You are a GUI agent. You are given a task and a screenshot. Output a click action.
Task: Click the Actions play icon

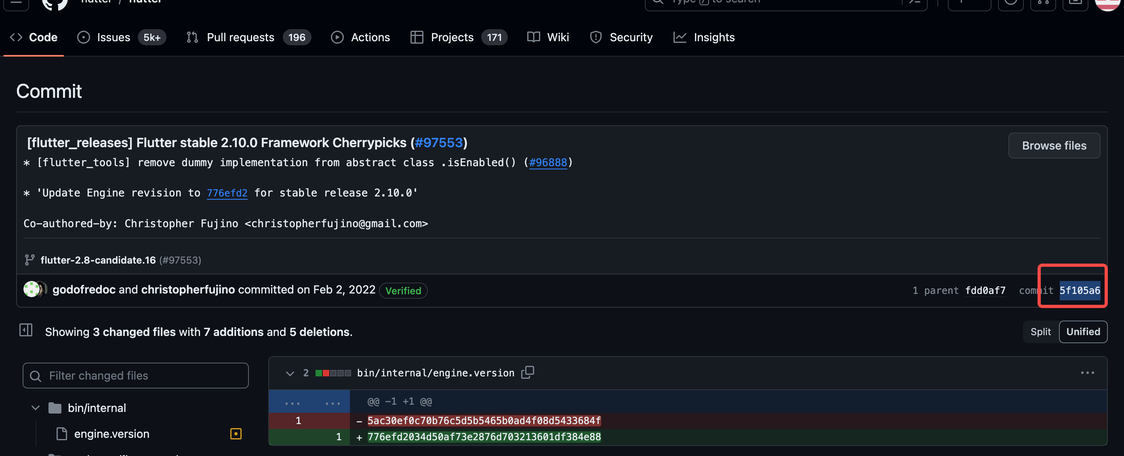point(337,38)
